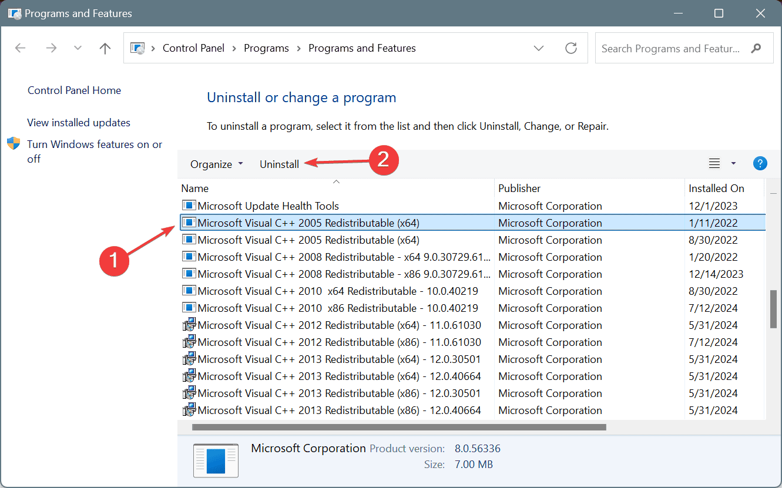Image resolution: width=782 pixels, height=488 pixels.
Task: Click the Programs and Features title bar icon
Action: point(15,13)
